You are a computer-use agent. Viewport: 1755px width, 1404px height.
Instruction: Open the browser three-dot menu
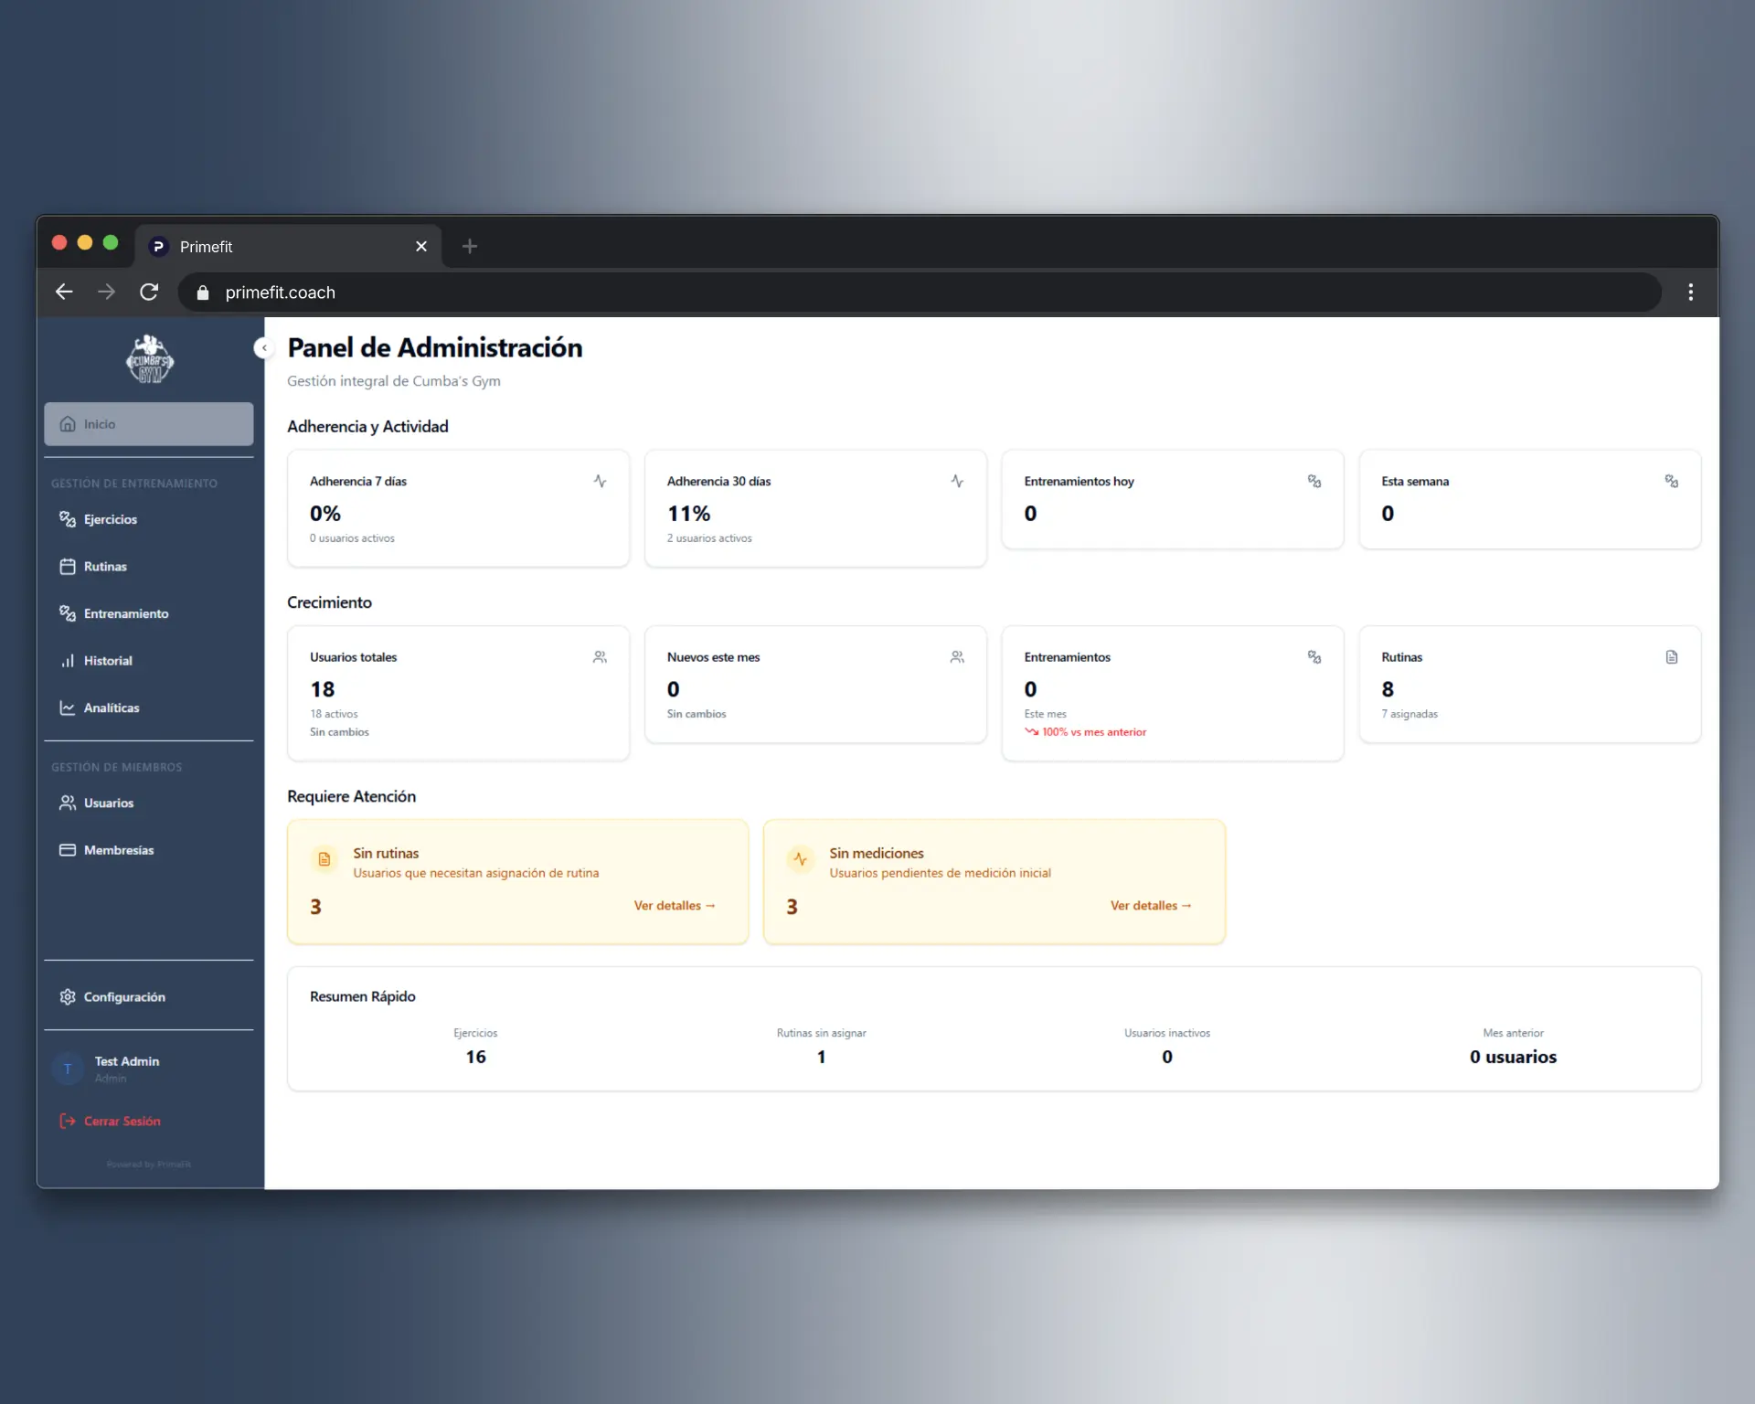pyautogui.click(x=1690, y=292)
